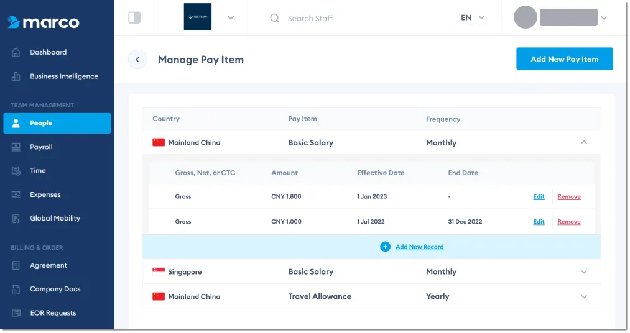The height and width of the screenshot is (333, 630).
Task: Open Expenses in the sidebar
Action: (45, 194)
